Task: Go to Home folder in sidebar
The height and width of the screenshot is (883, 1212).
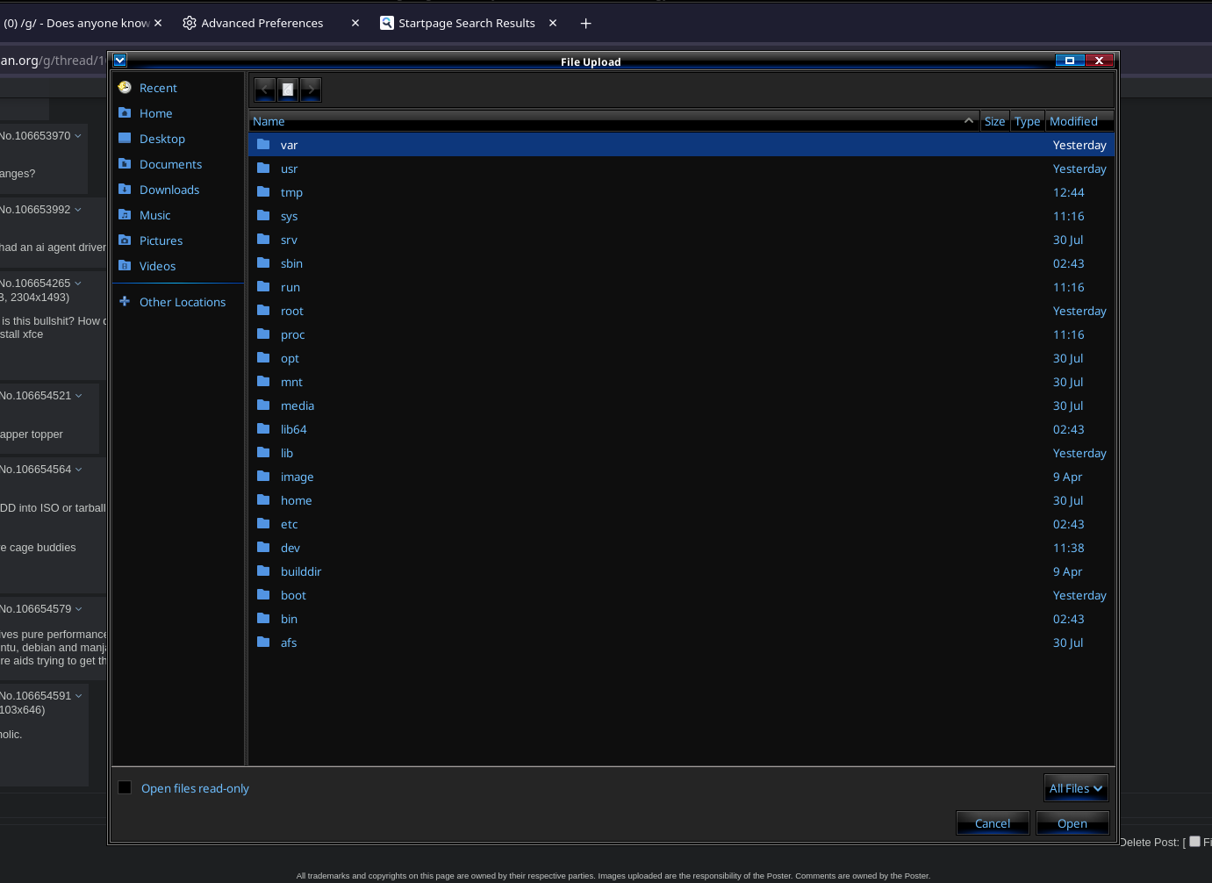Action: coord(155,113)
